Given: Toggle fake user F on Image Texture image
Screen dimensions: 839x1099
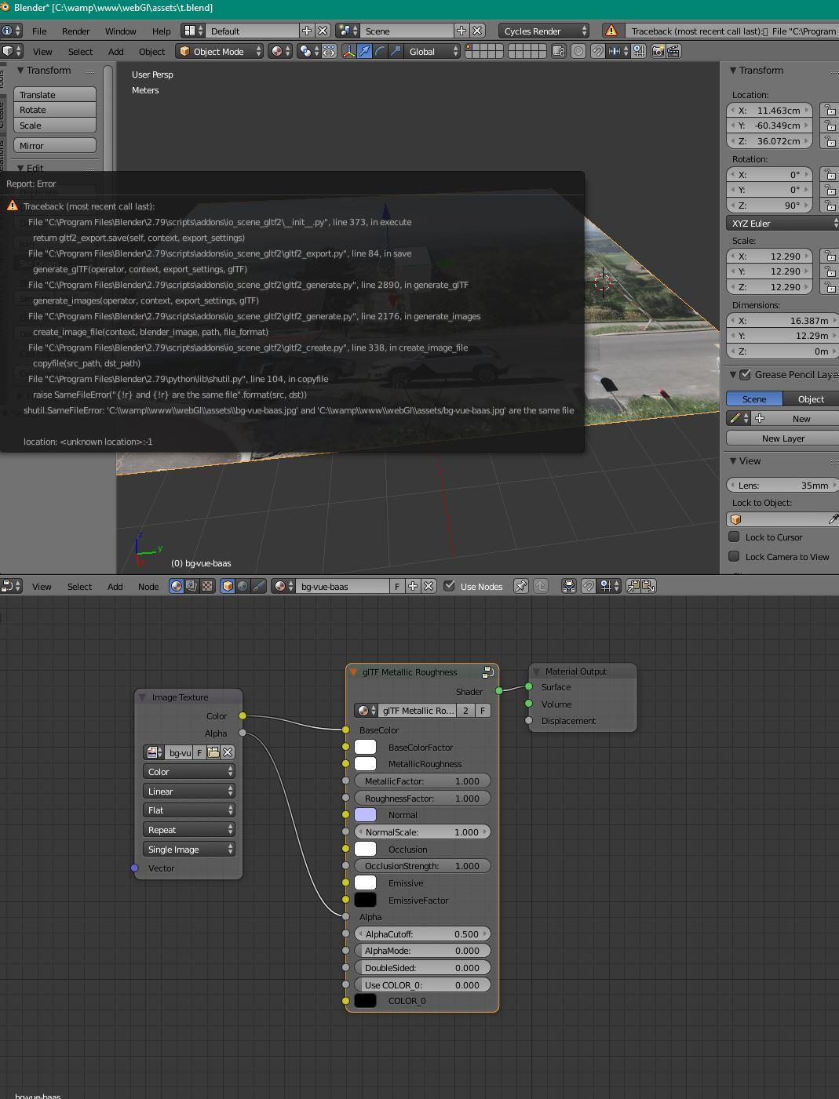Looking at the screenshot, I should (199, 752).
